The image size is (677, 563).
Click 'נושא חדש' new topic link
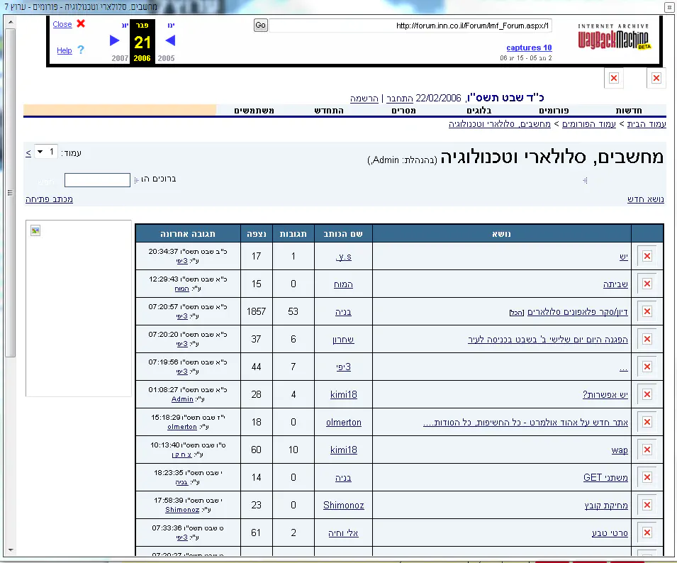645,199
